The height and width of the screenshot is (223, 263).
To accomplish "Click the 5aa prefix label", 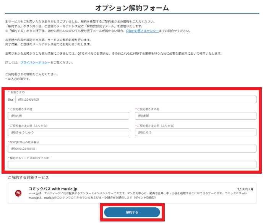I will (x=10, y=100).
